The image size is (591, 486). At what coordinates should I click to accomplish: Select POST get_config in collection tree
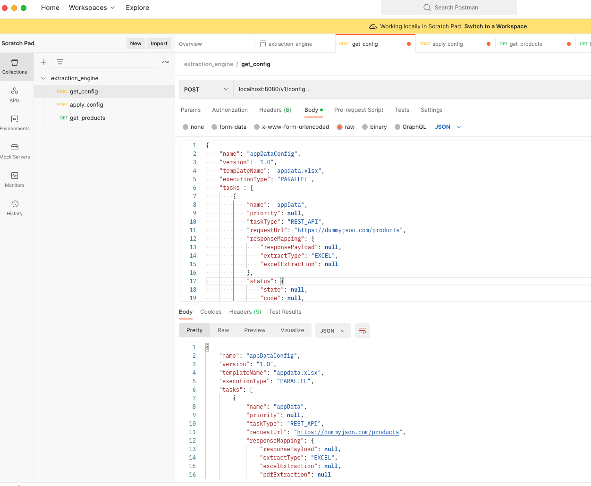pos(104,92)
